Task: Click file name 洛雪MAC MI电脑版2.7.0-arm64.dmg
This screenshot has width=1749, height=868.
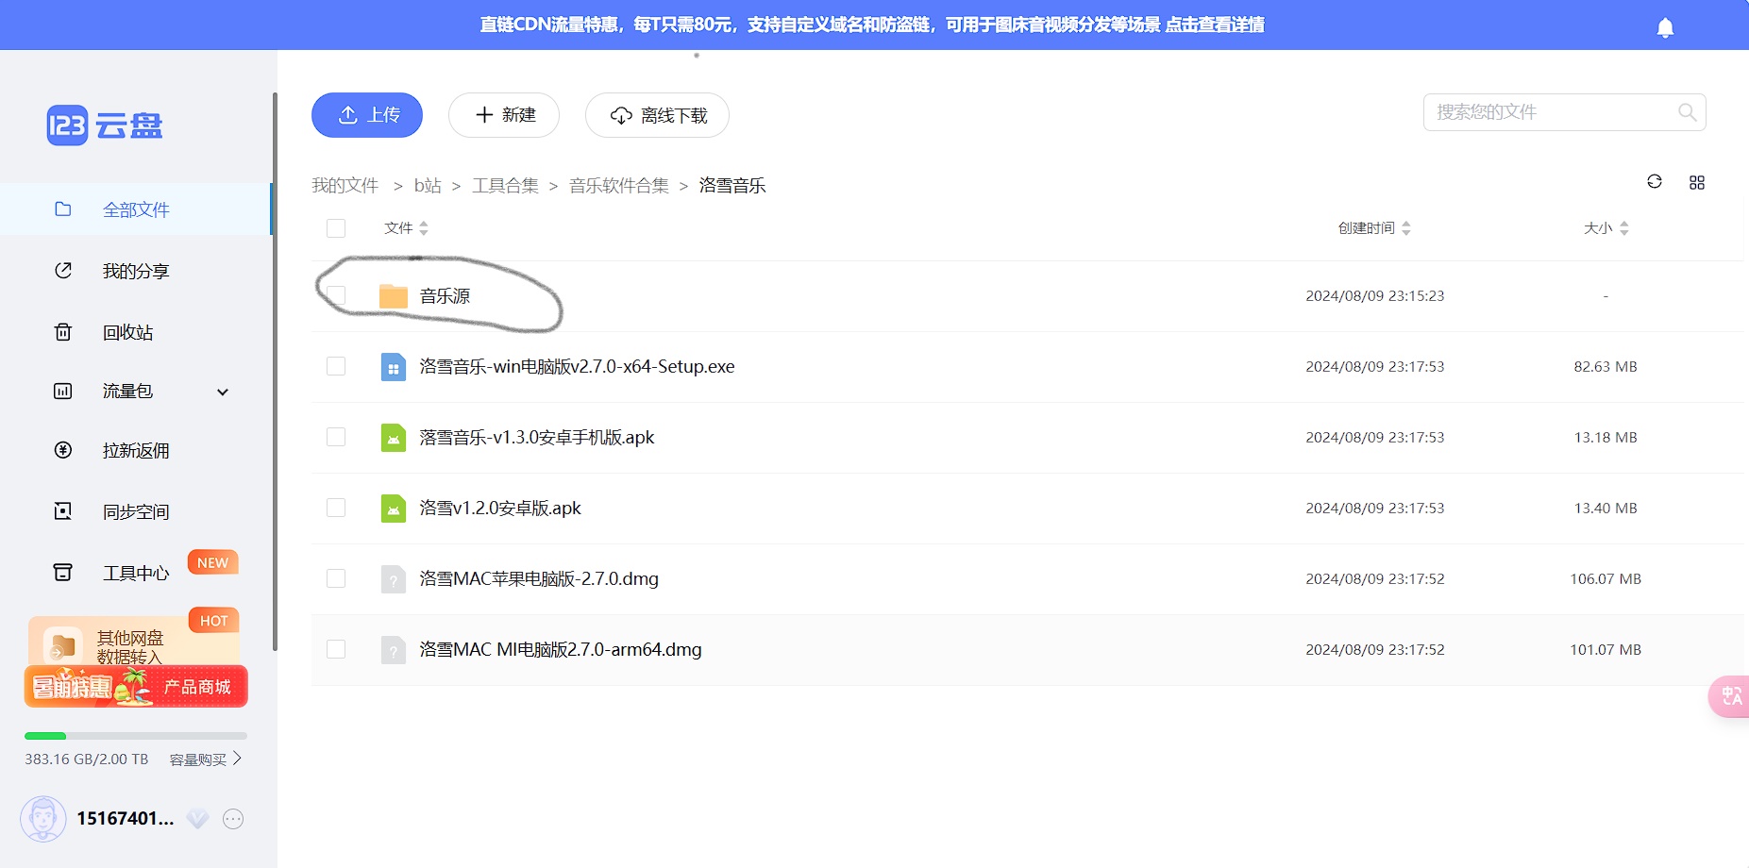Action: coord(561,650)
